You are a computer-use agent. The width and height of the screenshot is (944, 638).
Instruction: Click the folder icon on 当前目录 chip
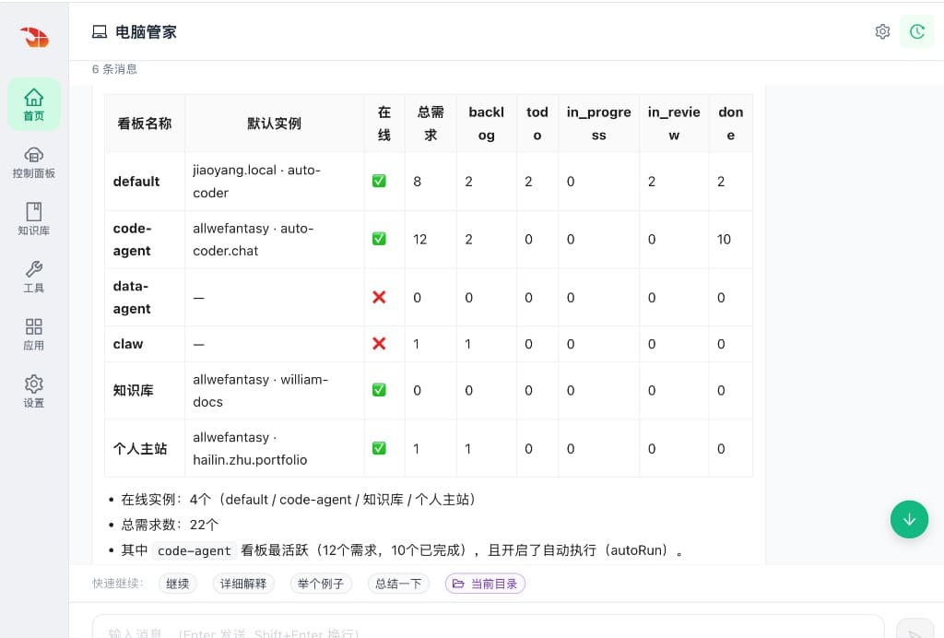tap(458, 584)
